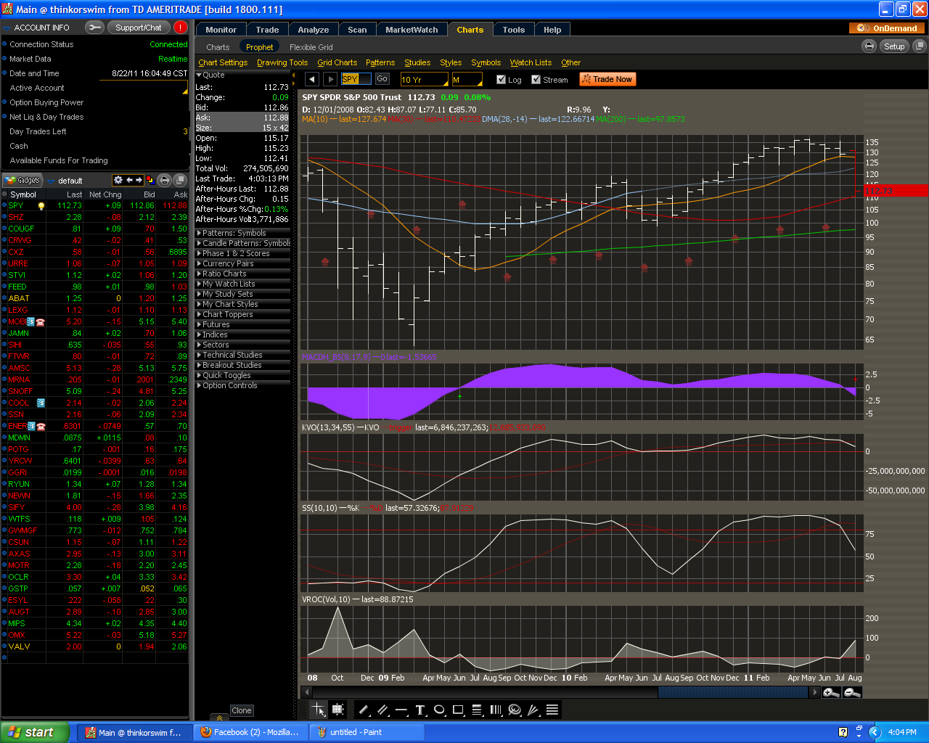Screen dimensions: 929x743
Task: Pick the parallel channel lines tool
Action: click(383, 710)
